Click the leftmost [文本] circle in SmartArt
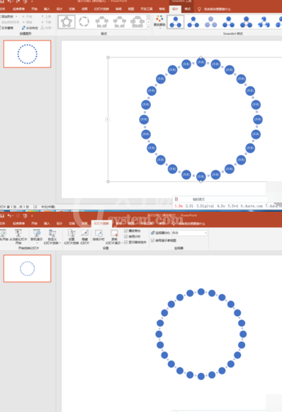 (144, 119)
